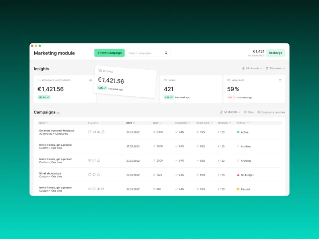Click the Active status label

pos(244,132)
